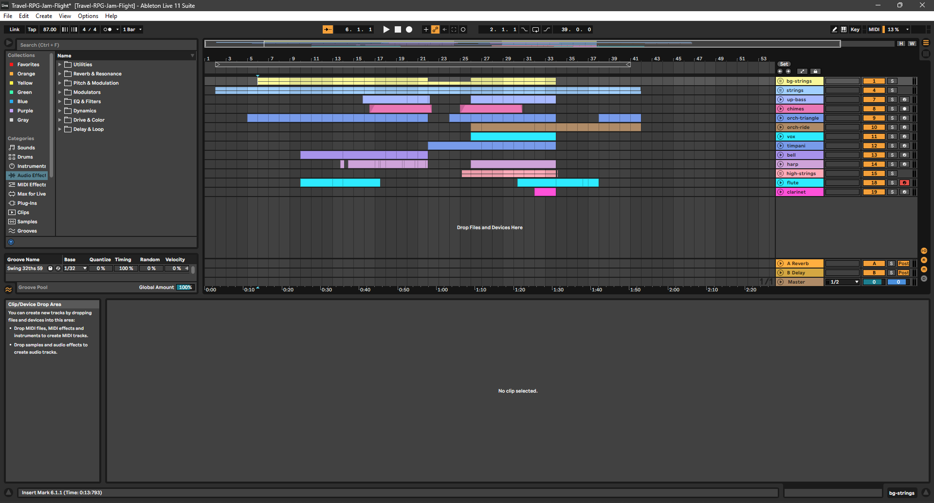This screenshot has width=934, height=503.
Task: Open Master output dropdown 1/2
Action: click(x=843, y=282)
